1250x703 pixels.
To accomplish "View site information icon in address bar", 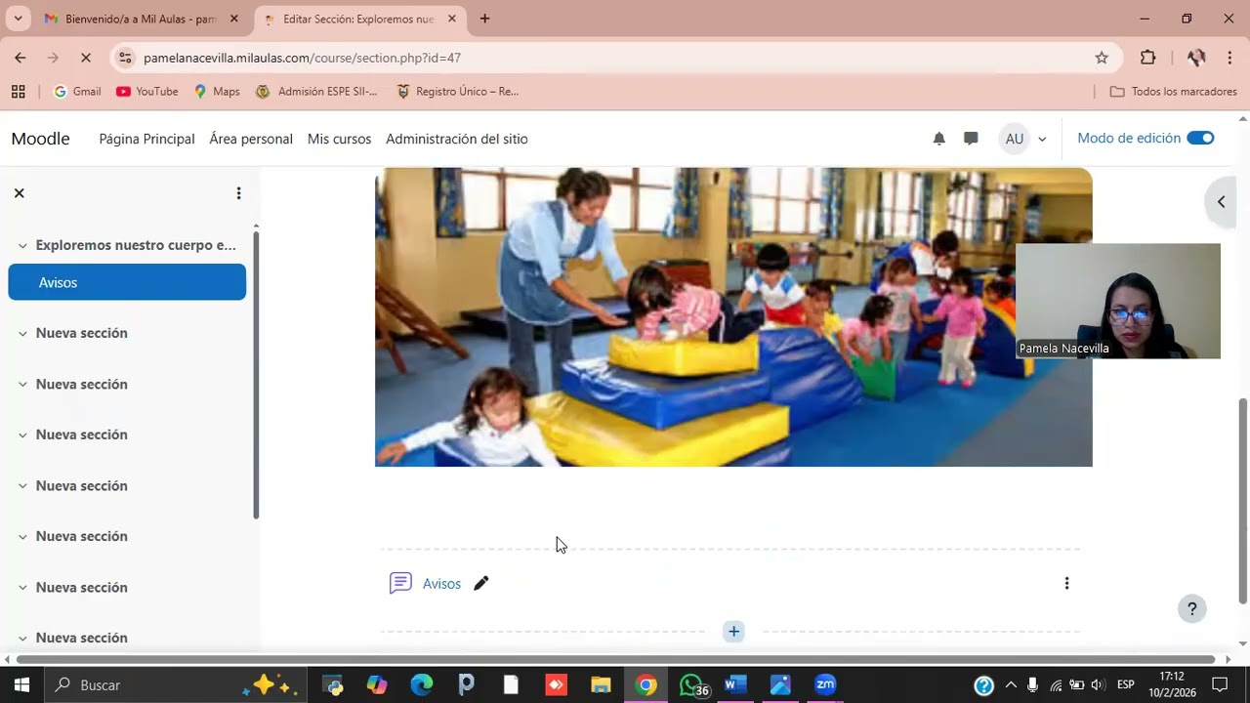I will (125, 58).
